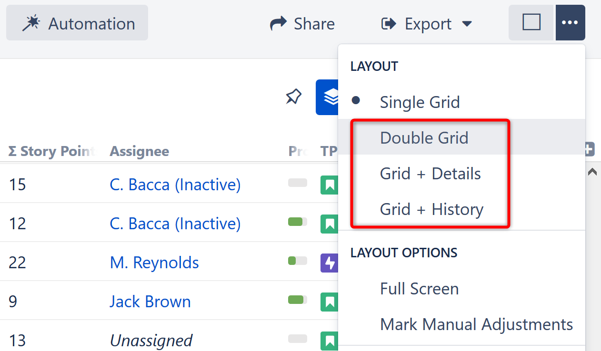601x351 pixels.
Task: Open the three-dot layout options menu
Action: (570, 22)
